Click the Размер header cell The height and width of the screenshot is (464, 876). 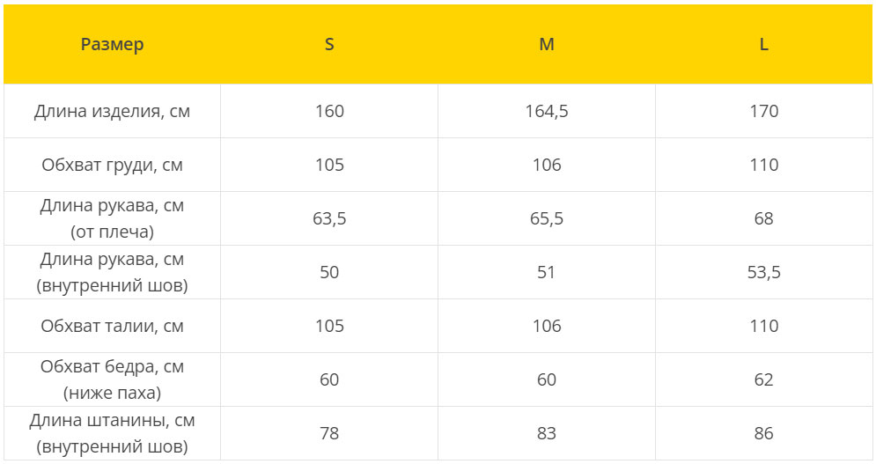113,44
